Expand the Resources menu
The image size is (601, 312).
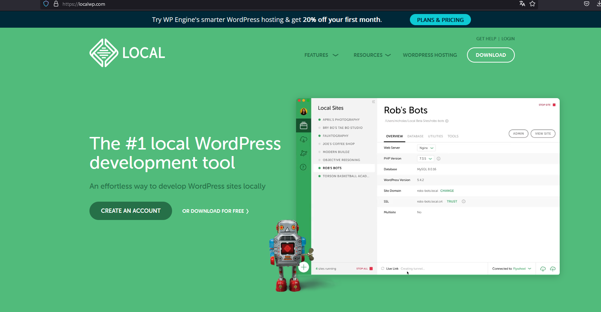(372, 55)
